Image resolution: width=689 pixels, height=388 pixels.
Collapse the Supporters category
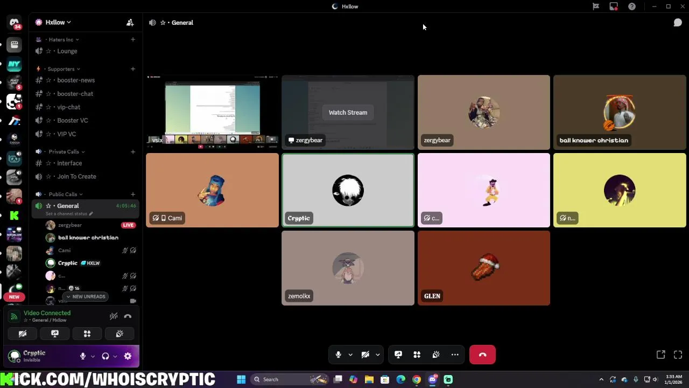tap(64, 69)
